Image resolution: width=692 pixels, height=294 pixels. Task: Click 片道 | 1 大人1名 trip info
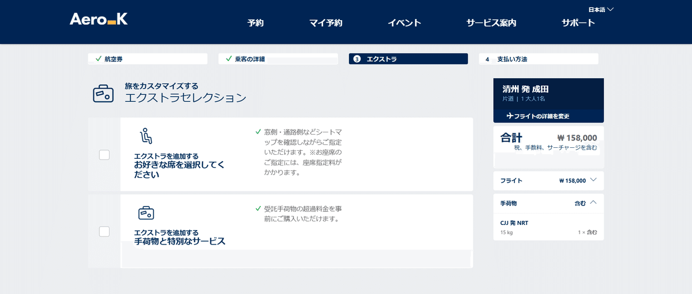[525, 99]
